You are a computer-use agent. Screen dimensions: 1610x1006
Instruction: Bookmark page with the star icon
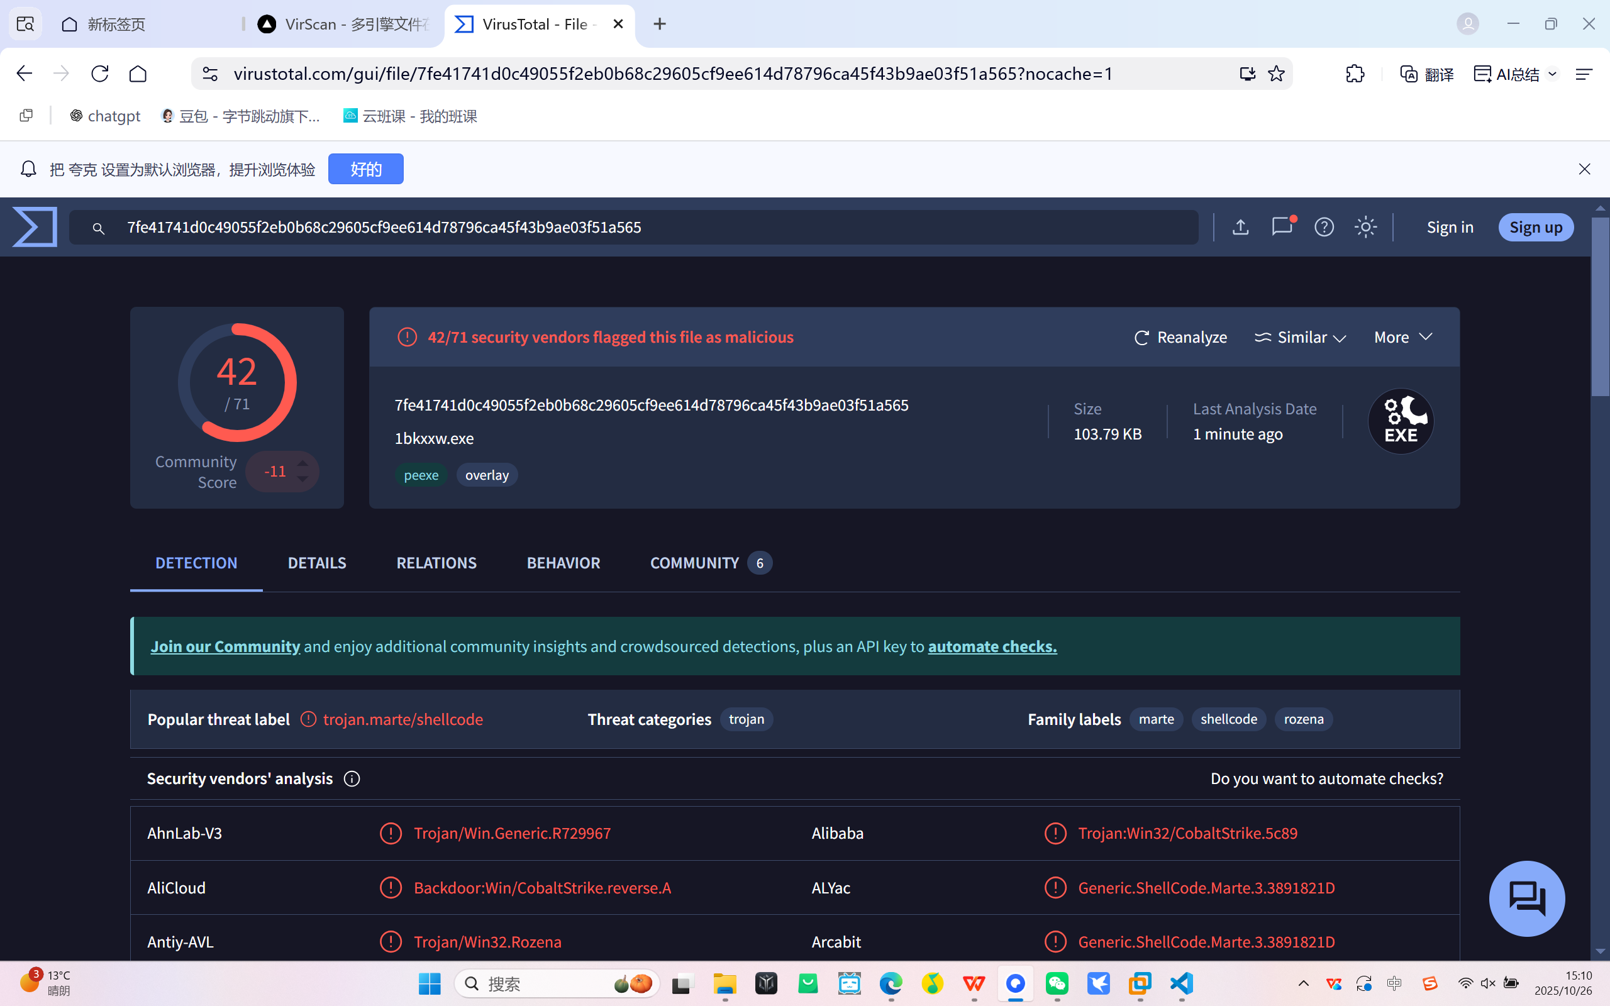tap(1276, 74)
